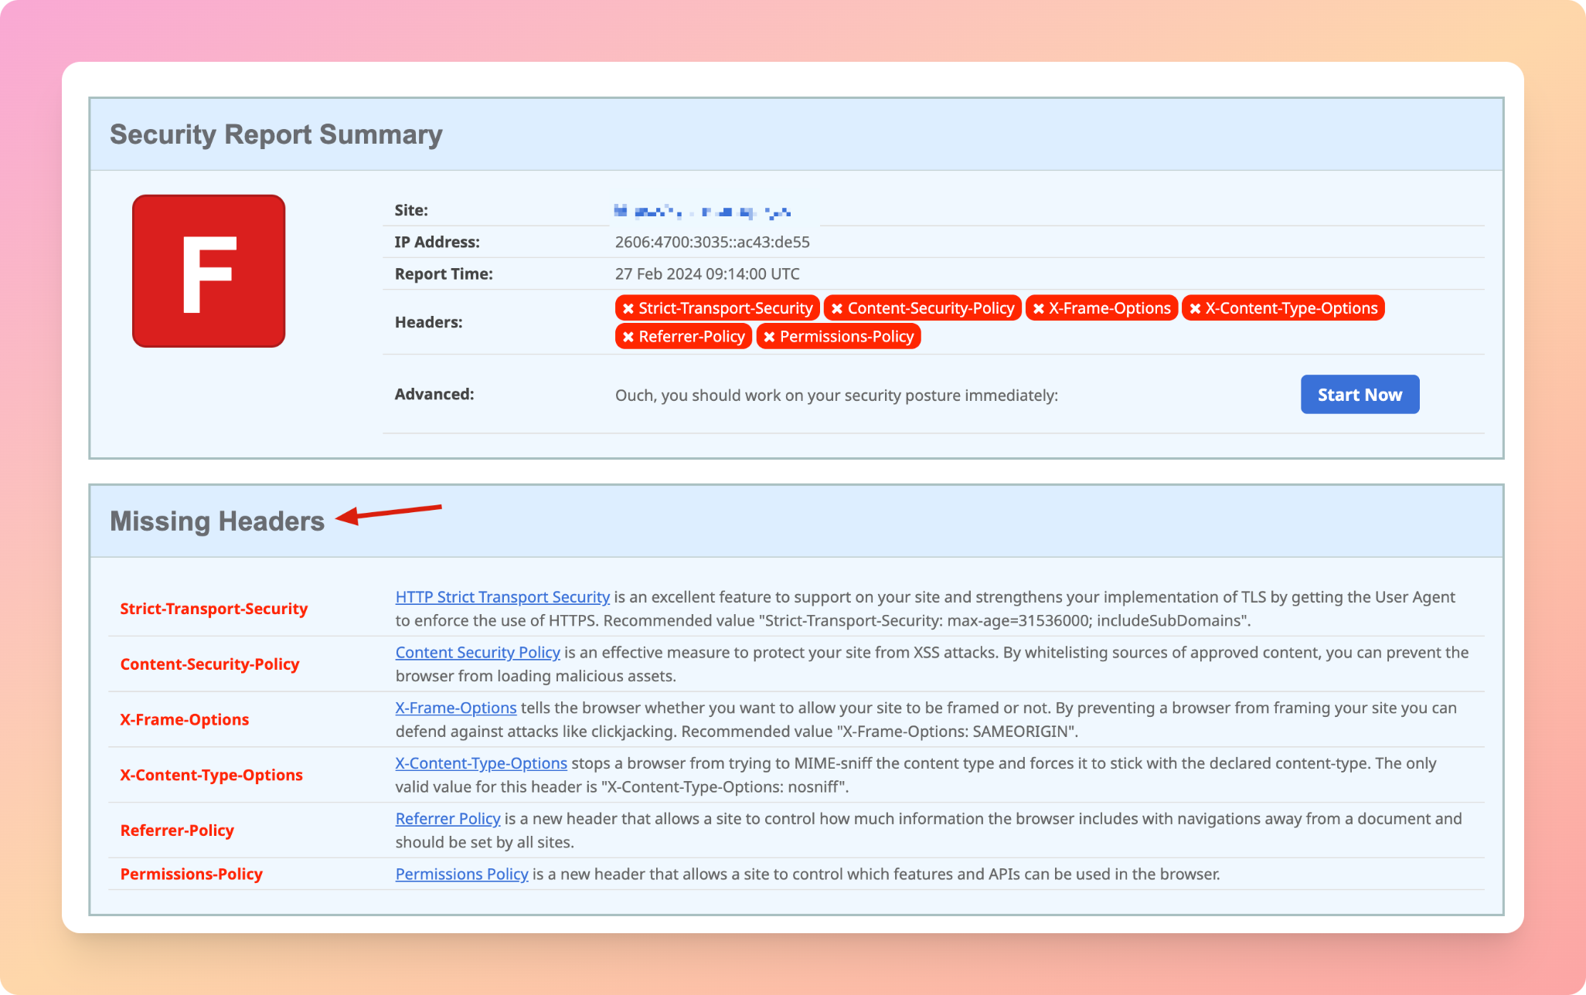Open the Referrer Policy link
The width and height of the screenshot is (1586, 995).
click(448, 819)
